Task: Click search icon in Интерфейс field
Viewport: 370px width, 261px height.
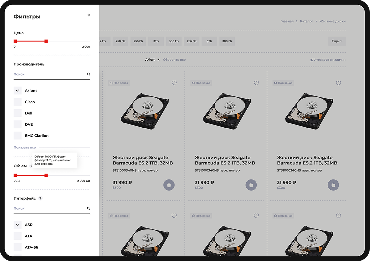Action: pyautogui.click(x=88, y=208)
